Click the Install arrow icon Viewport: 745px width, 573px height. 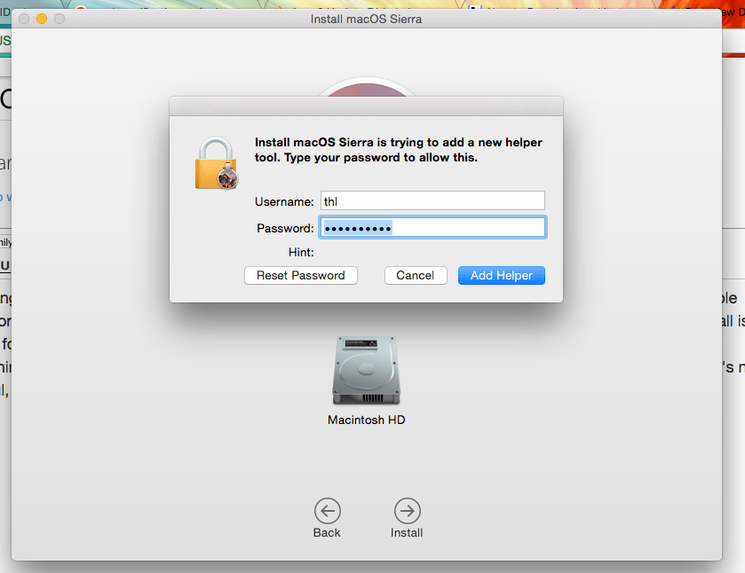click(407, 511)
